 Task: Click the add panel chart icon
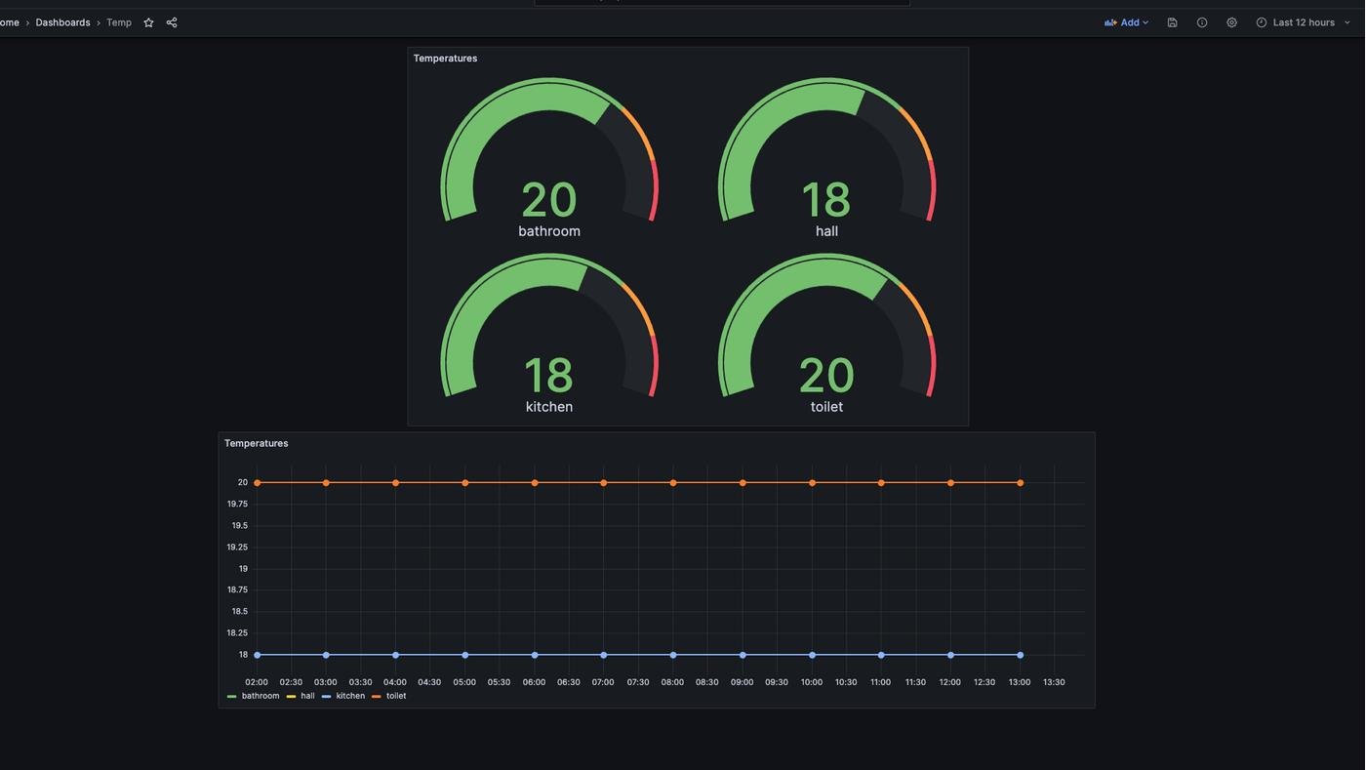(1110, 22)
